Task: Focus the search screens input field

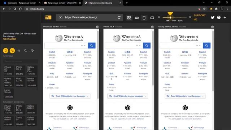Action: tap(21, 61)
